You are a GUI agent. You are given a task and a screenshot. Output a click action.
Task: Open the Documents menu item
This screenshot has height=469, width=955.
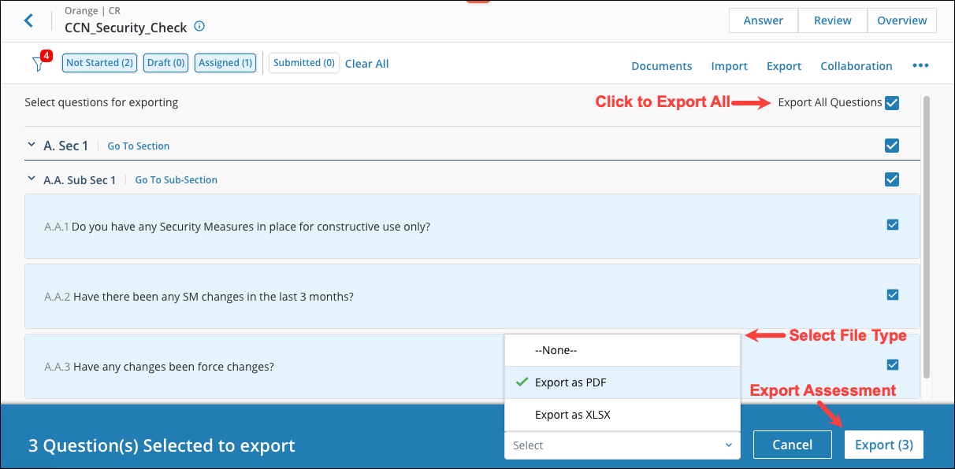(x=661, y=66)
